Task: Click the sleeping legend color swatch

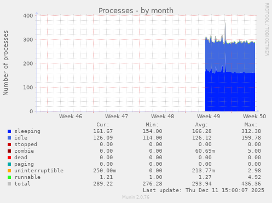Action: click(x=9, y=131)
